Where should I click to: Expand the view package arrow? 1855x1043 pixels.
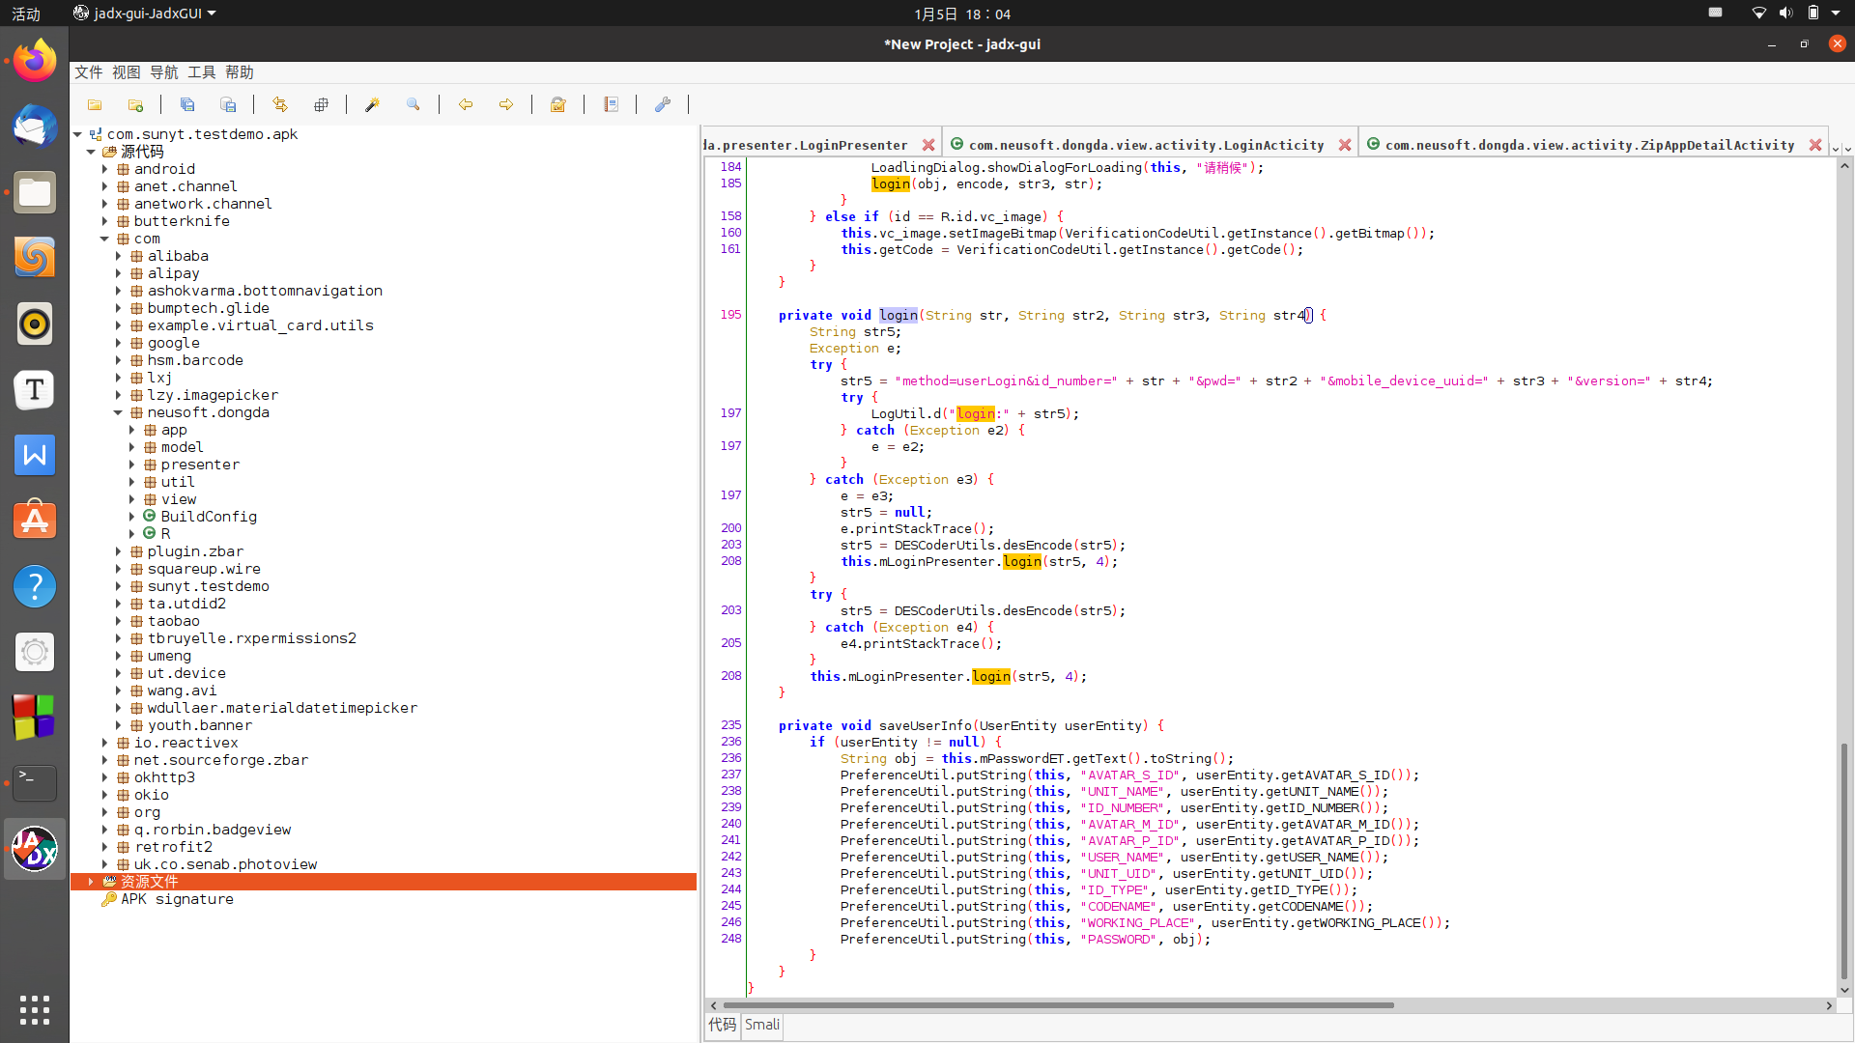(x=132, y=499)
